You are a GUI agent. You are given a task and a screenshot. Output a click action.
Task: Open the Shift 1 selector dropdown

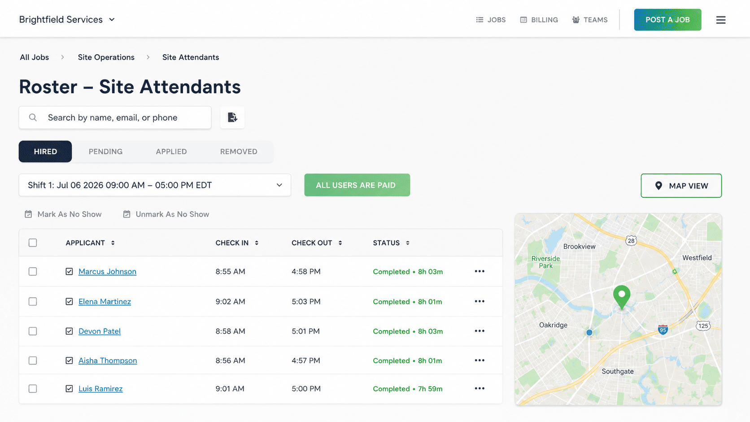click(155, 185)
